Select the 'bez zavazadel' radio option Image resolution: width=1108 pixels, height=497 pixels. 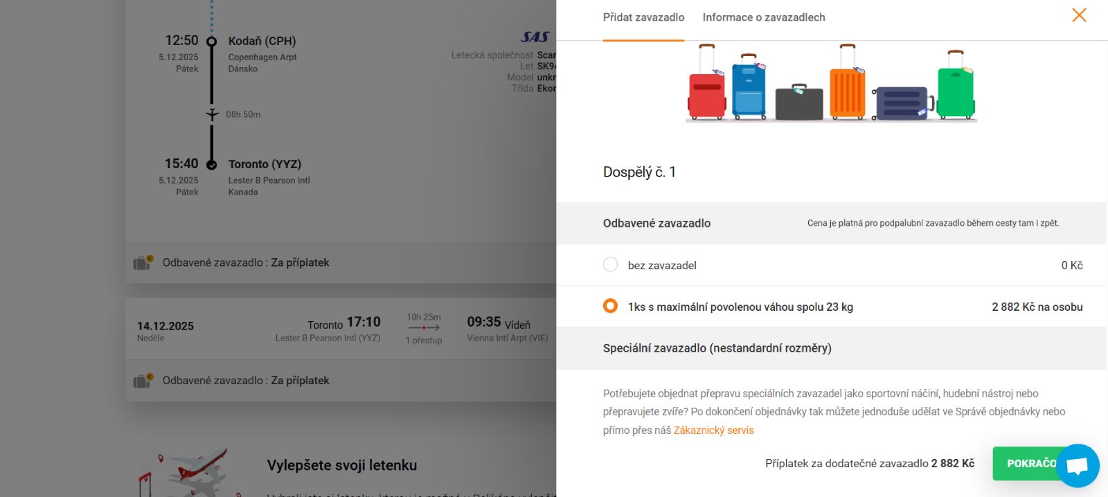click(610, 265)
